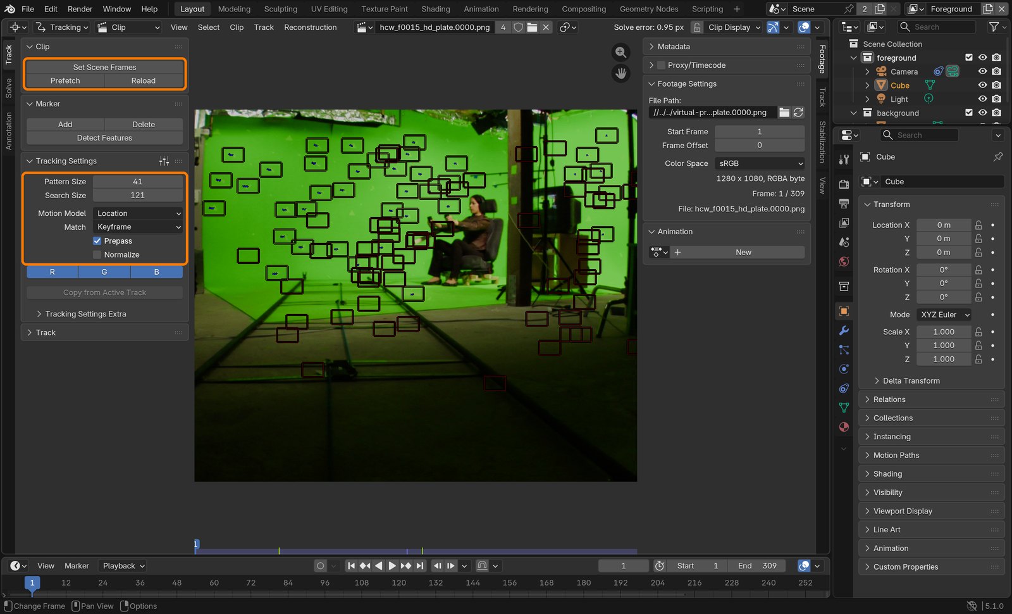This screenshot has width=1012, height=614.
Task: Open the Material properties tab icon
Action: coord(844,427)
